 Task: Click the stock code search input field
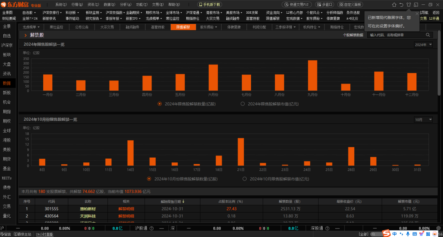(x=395, y=35)
